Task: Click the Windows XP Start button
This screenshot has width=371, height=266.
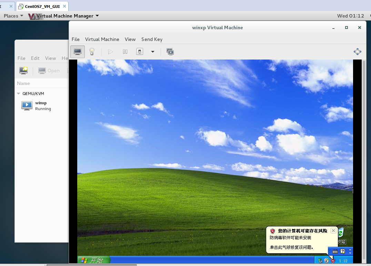Action: click(x=93, y=260)
